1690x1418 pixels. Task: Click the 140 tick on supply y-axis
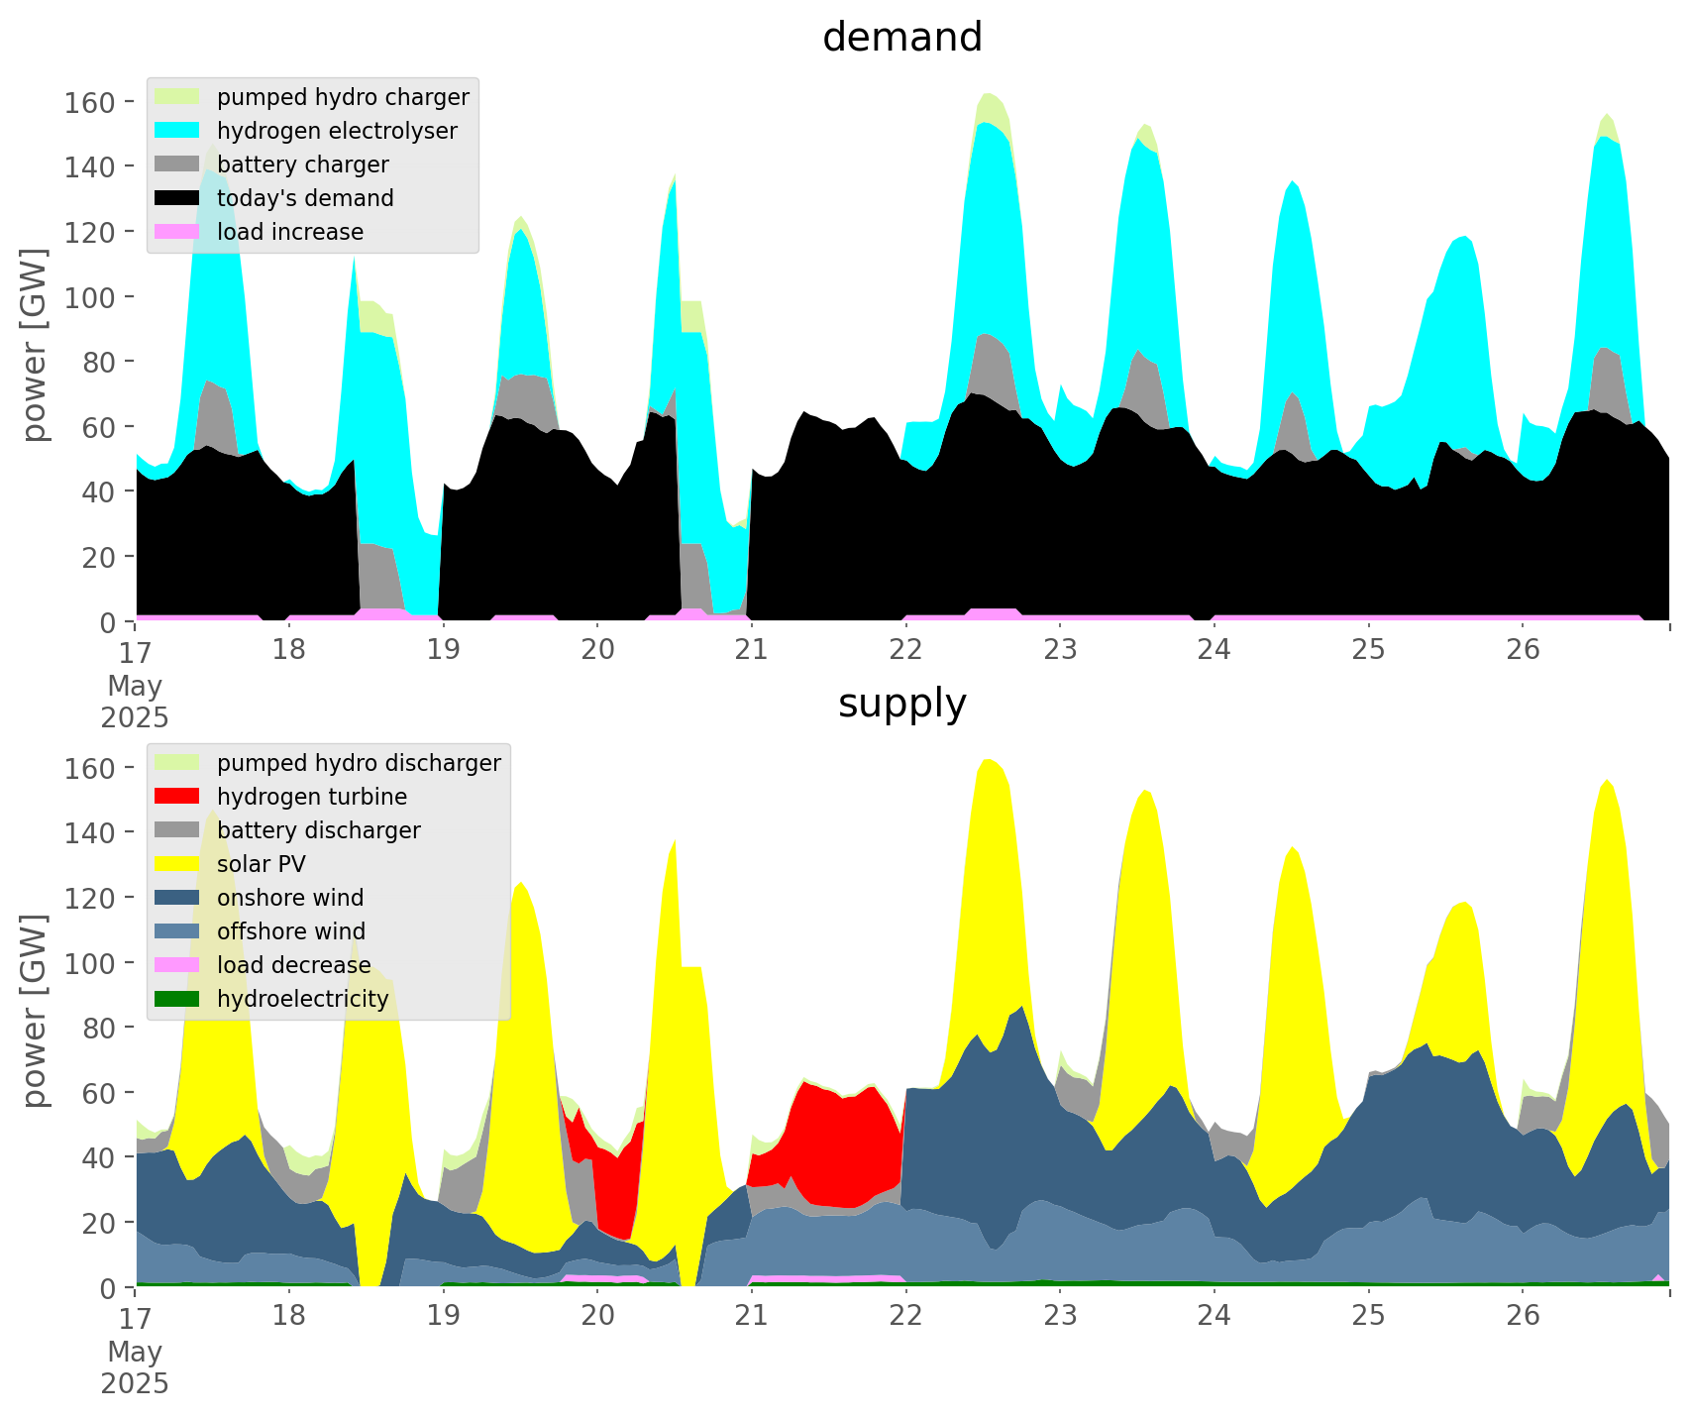tap(90, 832)
